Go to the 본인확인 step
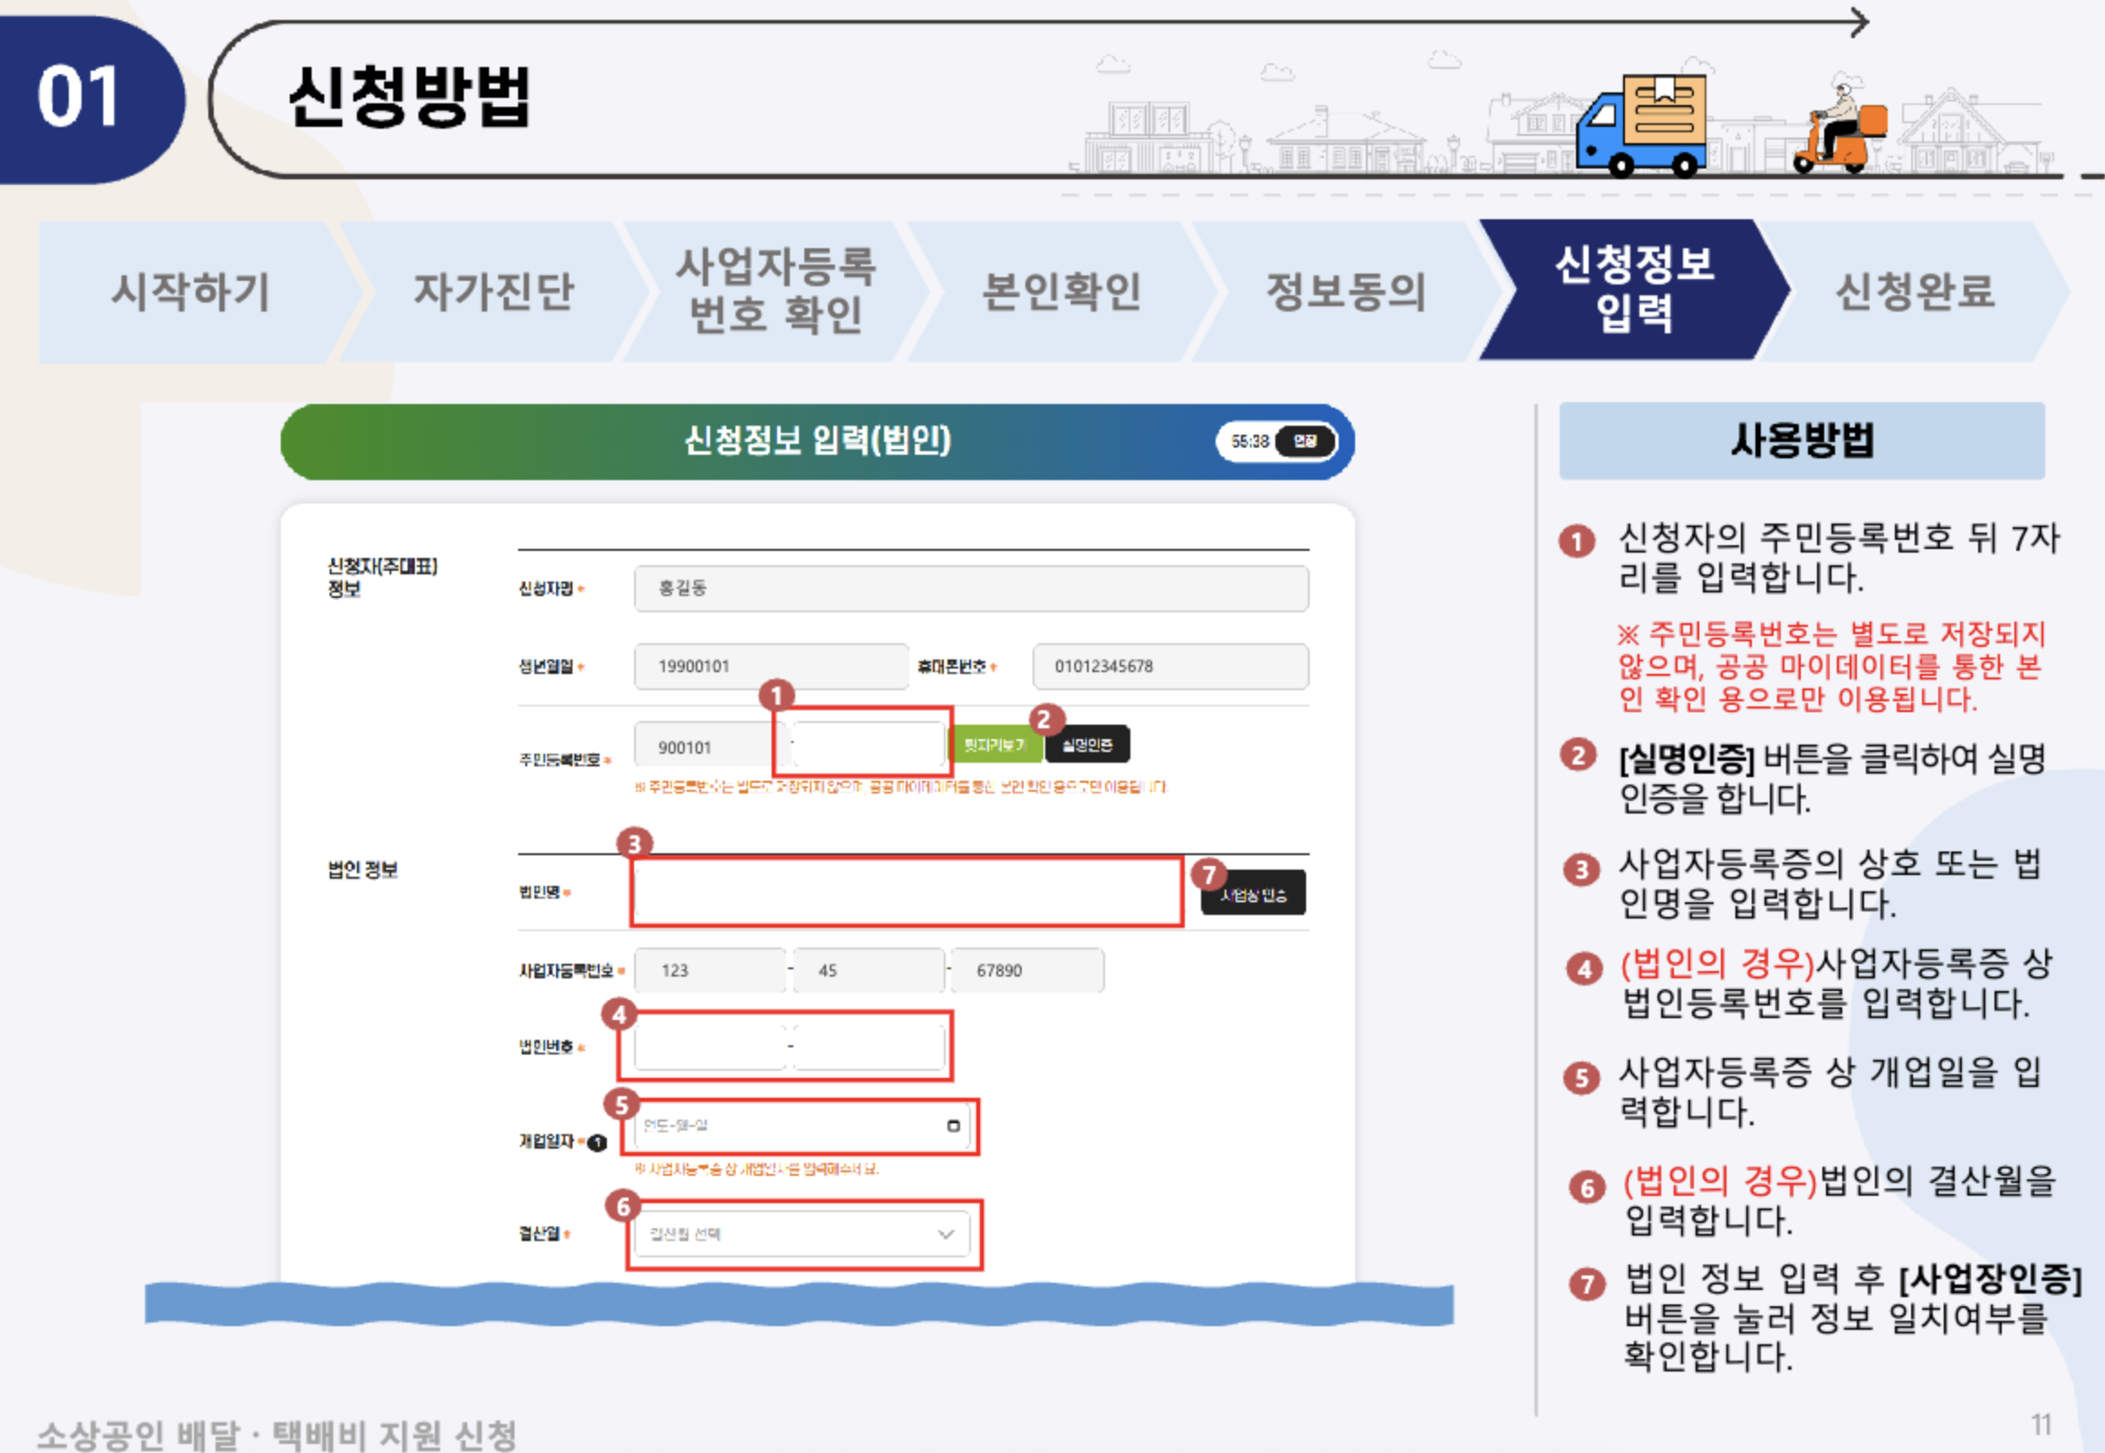Screen dimensions: 2105x1453 point(1062,292)
